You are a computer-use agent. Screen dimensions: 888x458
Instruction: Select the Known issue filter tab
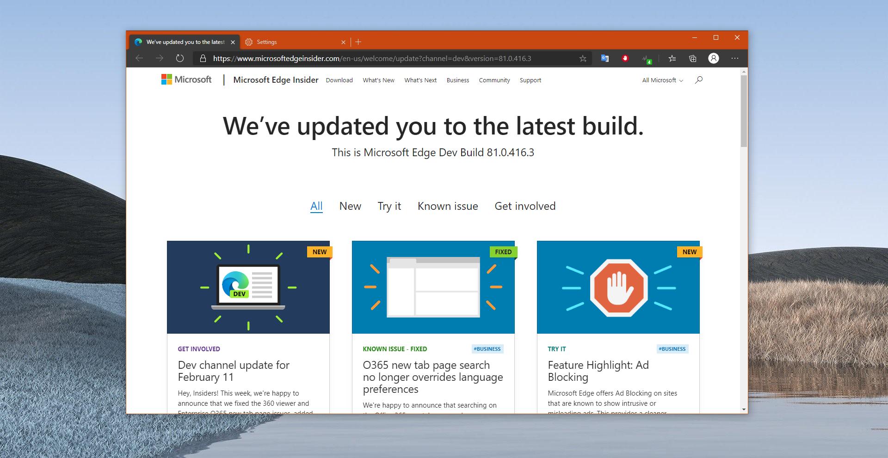pyautogui.click(x=448, y=206)
